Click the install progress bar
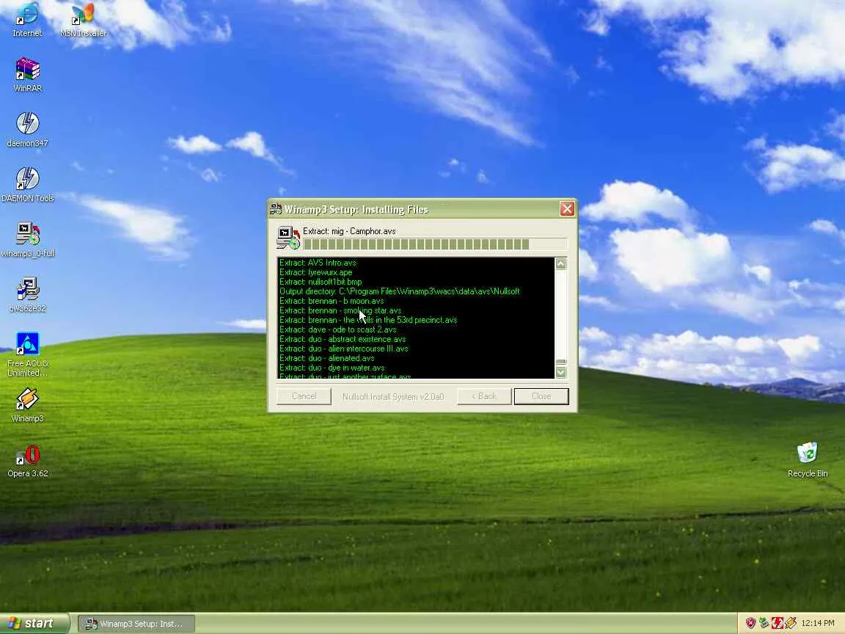 (435, 244)
